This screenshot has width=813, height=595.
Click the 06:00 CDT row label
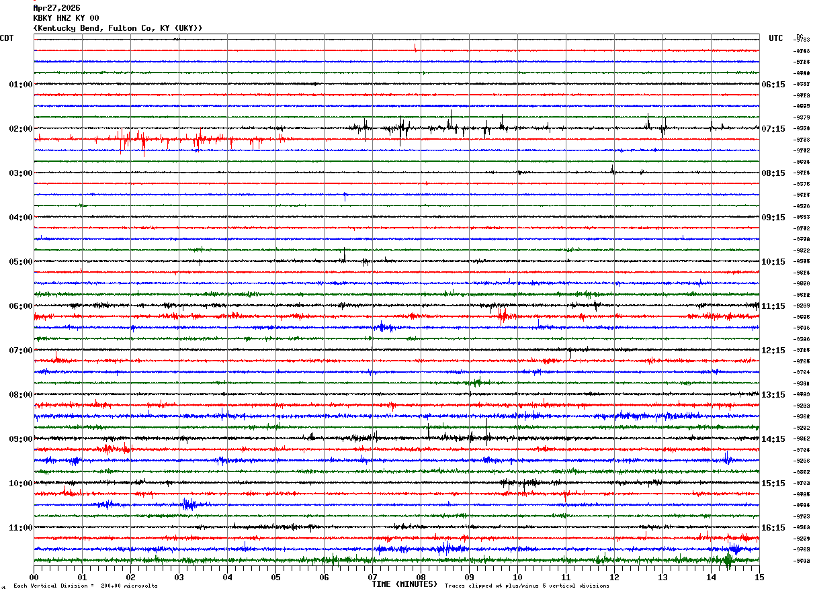(x=21, y=306)
